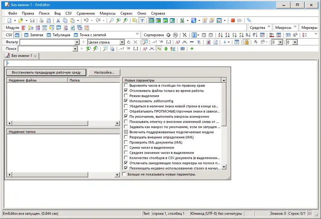
Task: Click the Save diskette icon
Action: click(32, 20)
